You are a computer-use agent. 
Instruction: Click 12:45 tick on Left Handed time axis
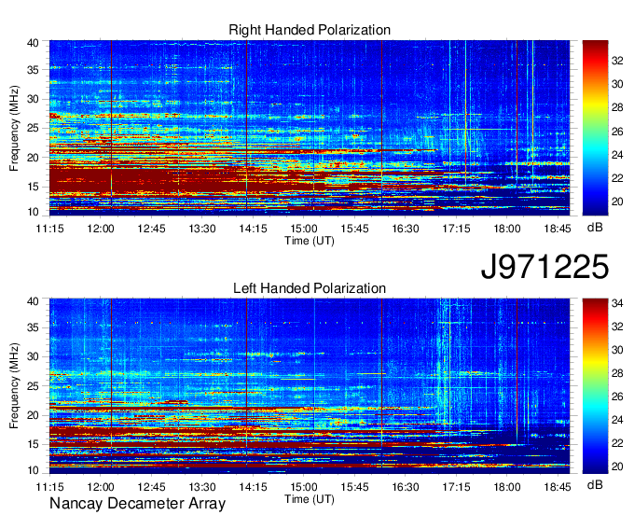[151, 487]
